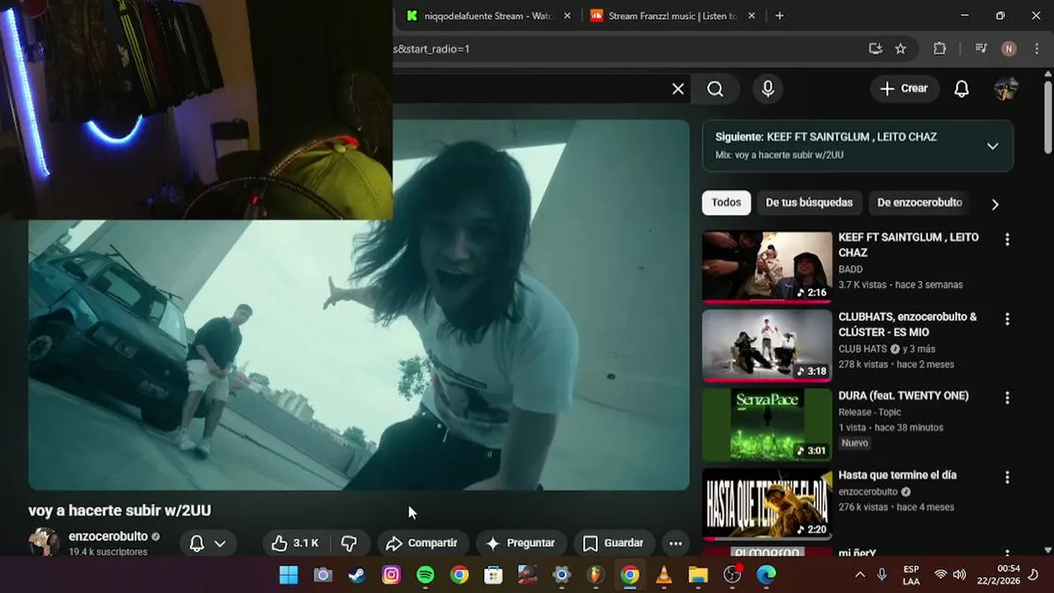This screenshot has width=1054, height=593.
Task: Open the Windows Start menu
Action: [x=289, y=575]
